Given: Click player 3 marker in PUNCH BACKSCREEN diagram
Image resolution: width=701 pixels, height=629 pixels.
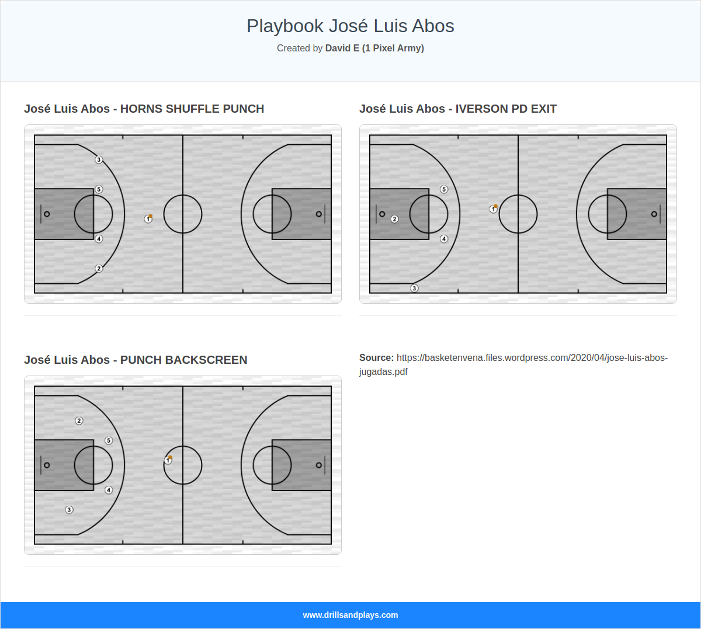Looking at the screenshot, I should [70, 509].
